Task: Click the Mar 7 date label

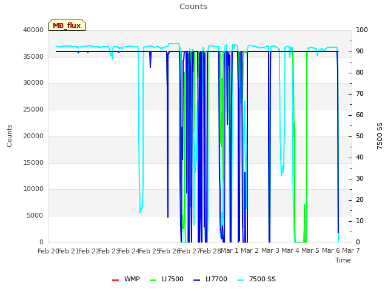Action: [351, 250]
